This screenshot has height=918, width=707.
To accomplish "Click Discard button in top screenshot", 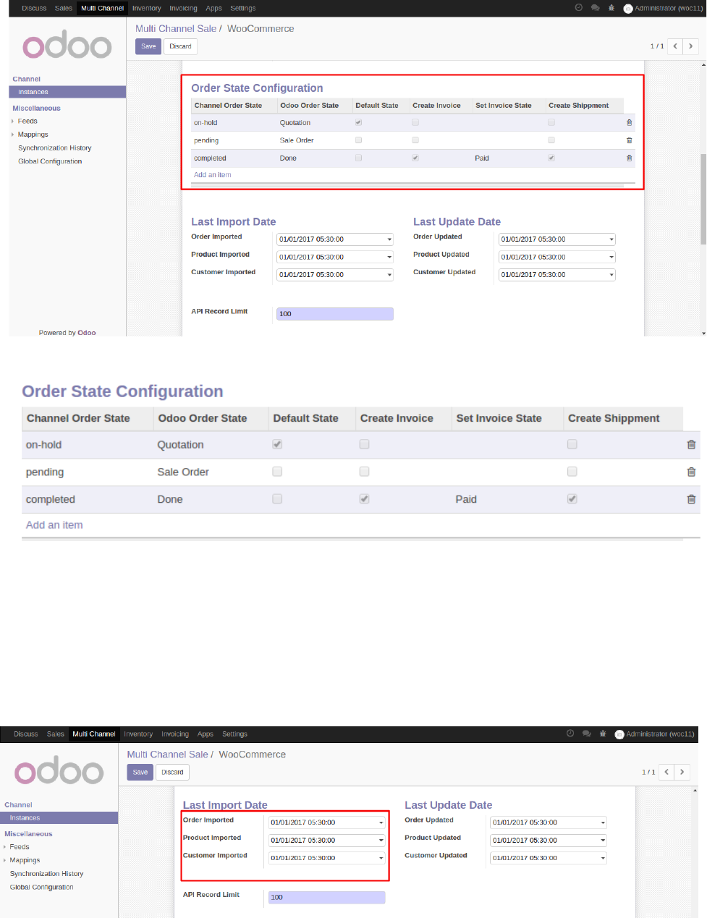I will coord(180,46).
